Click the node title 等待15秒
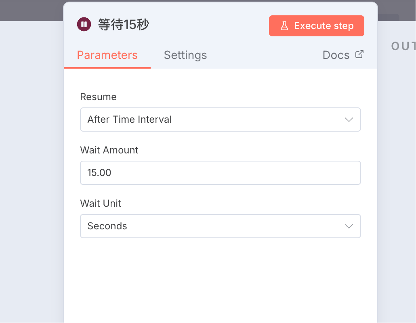Viewport: 416px width, 323px height. point(123,25)
